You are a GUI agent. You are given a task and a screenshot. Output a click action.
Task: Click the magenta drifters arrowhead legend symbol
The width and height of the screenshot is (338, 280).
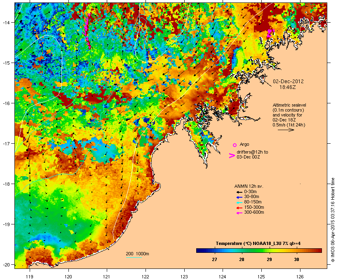(232, 156)
